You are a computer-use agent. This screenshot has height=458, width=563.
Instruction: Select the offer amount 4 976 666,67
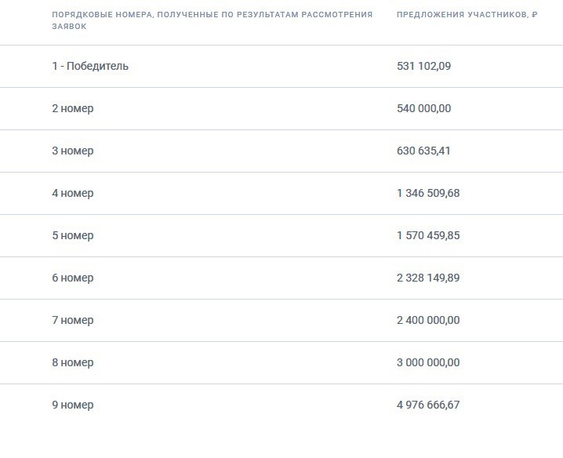pos(428,405)
